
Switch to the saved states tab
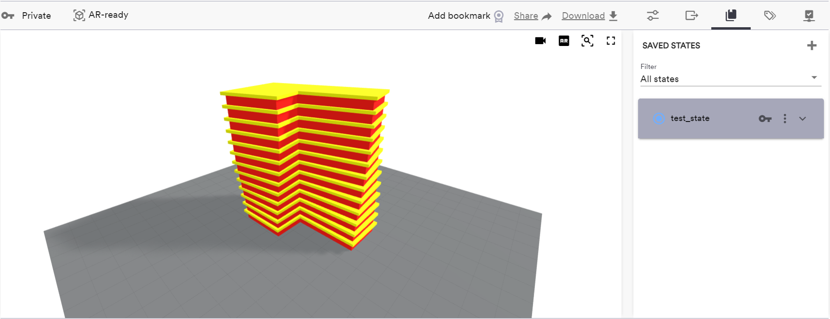coord(731,15)
